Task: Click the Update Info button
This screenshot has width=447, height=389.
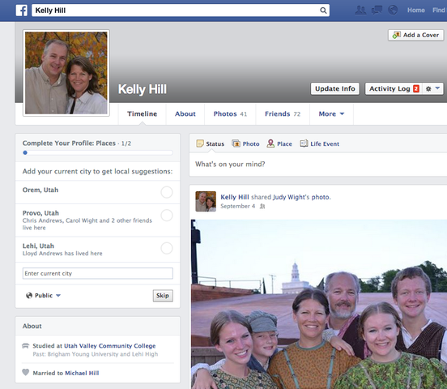Action: pyautogui.click(x=335, y=89)
